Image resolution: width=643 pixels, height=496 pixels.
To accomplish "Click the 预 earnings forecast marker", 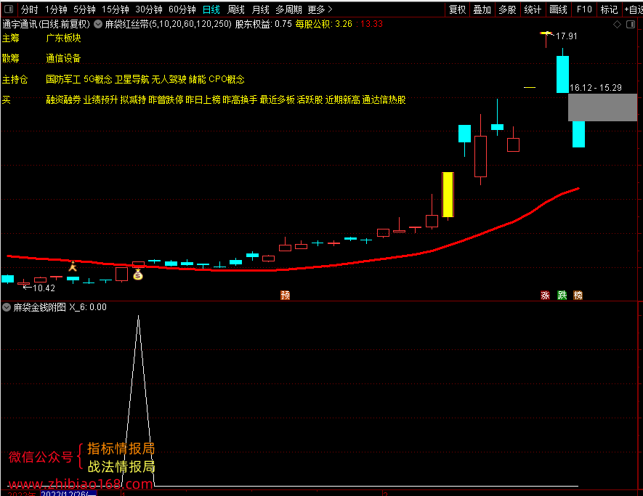I will 285,295.
